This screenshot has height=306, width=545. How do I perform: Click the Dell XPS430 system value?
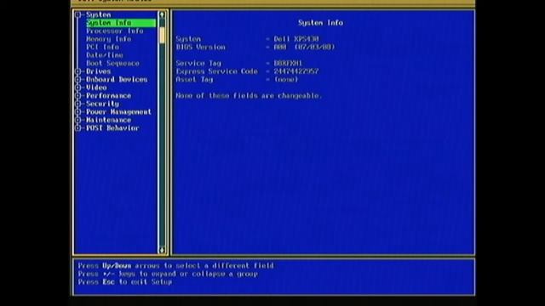click(x=296, y=39)
